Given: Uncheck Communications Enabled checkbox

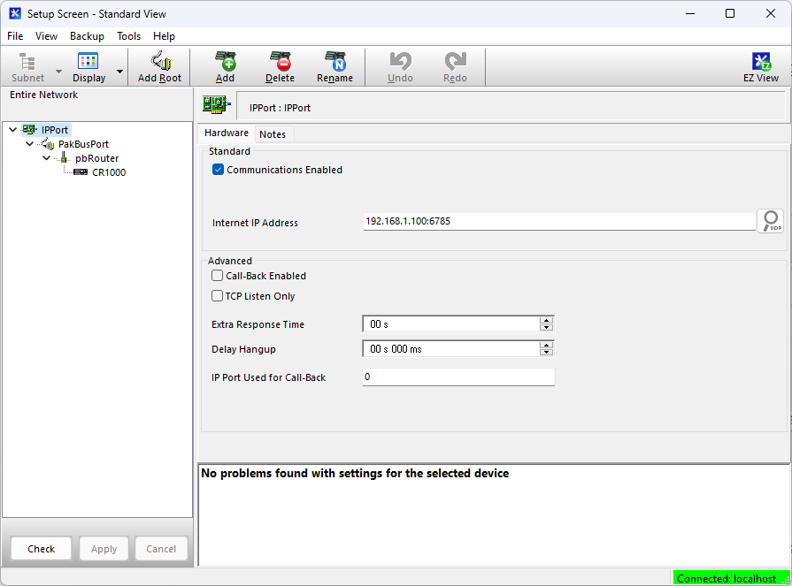Looking at the screenshot, I should click(x=219, y=170).
